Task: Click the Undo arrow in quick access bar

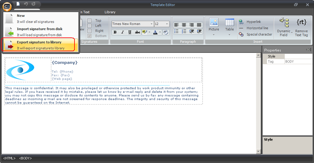Action: [26, 4]
